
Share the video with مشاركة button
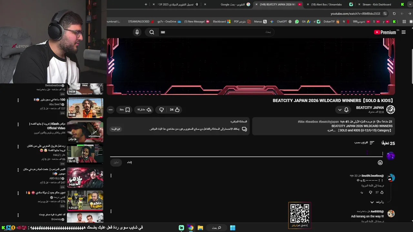[144, 110]
